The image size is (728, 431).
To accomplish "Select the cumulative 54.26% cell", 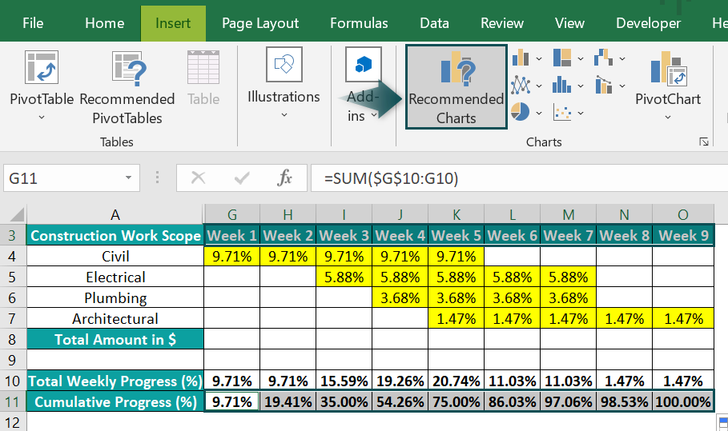I will [x=400, y=401].
